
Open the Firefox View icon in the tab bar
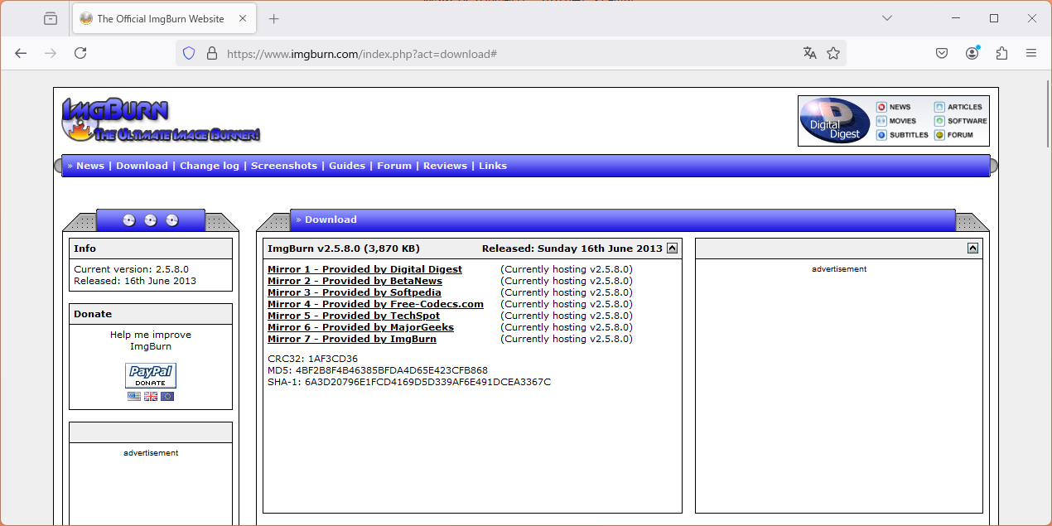51,18
